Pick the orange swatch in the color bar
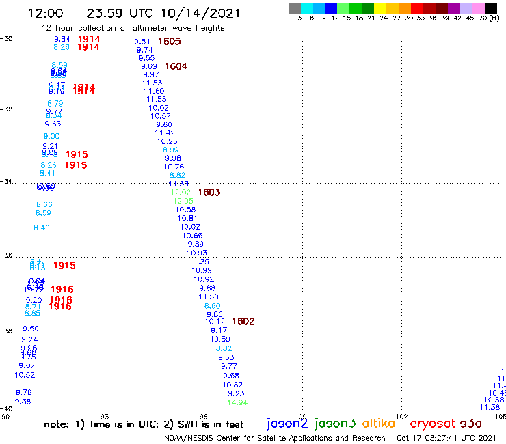506x444 pixels. click(405, 8)
